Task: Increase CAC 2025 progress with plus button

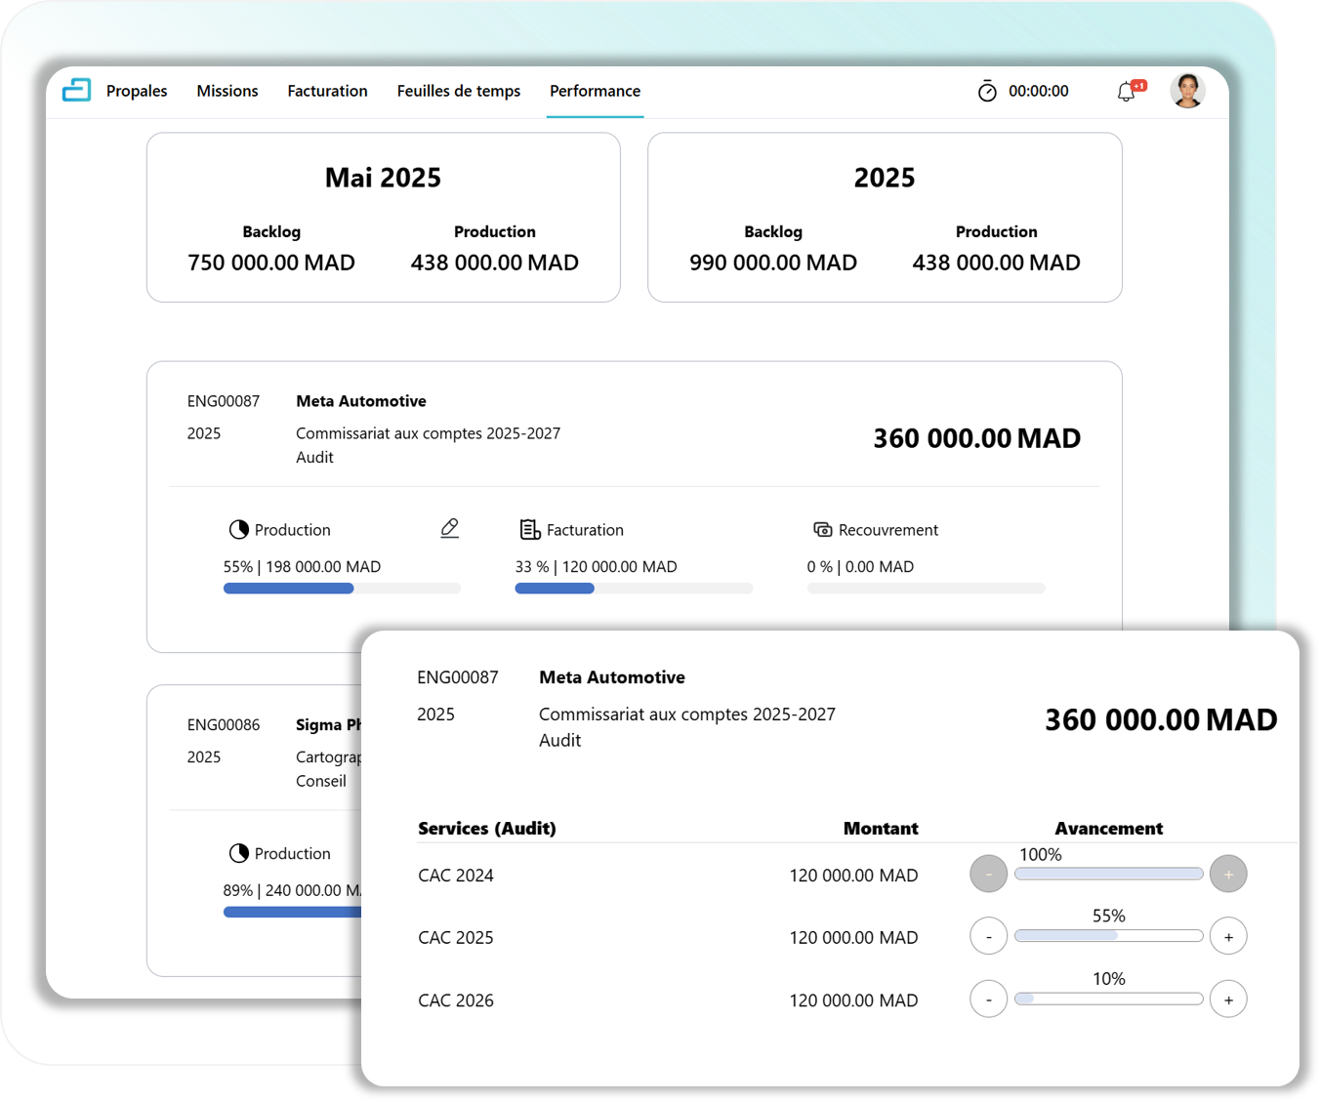Action: pyautogui.click(x=1228, y=937)
